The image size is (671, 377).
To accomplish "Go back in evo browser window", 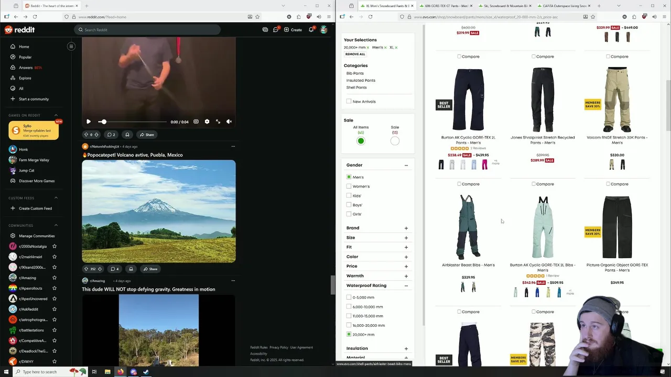I will point(351,17).
